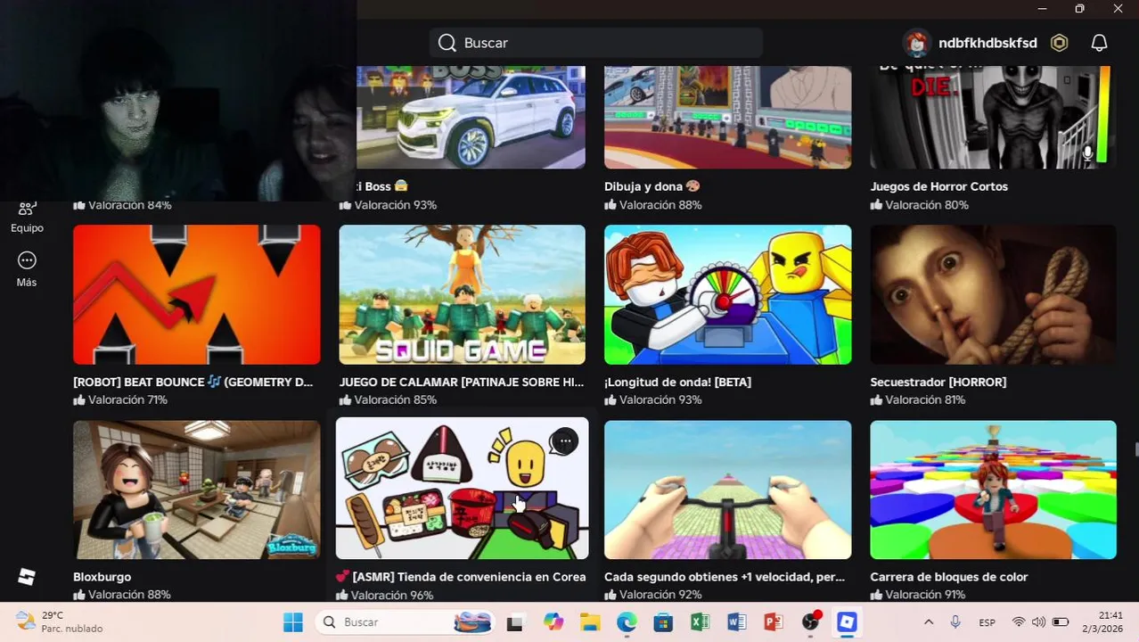Focus the taskbar Buscar search box
The width and height of the screenshot is (1139, 642).
tap(406, 621)
